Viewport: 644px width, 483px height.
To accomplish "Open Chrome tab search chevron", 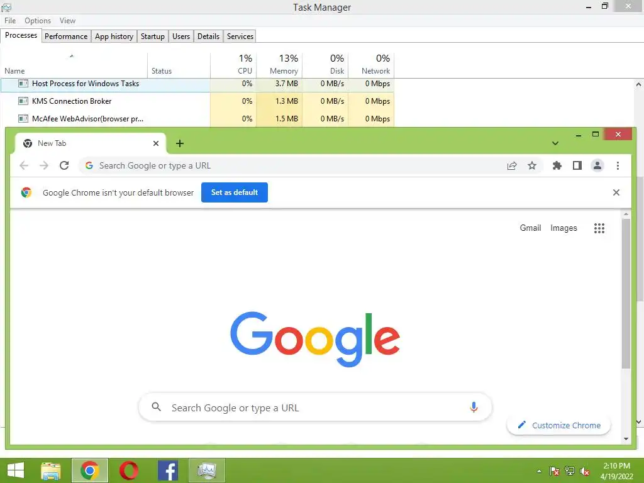I will point(555,143).
